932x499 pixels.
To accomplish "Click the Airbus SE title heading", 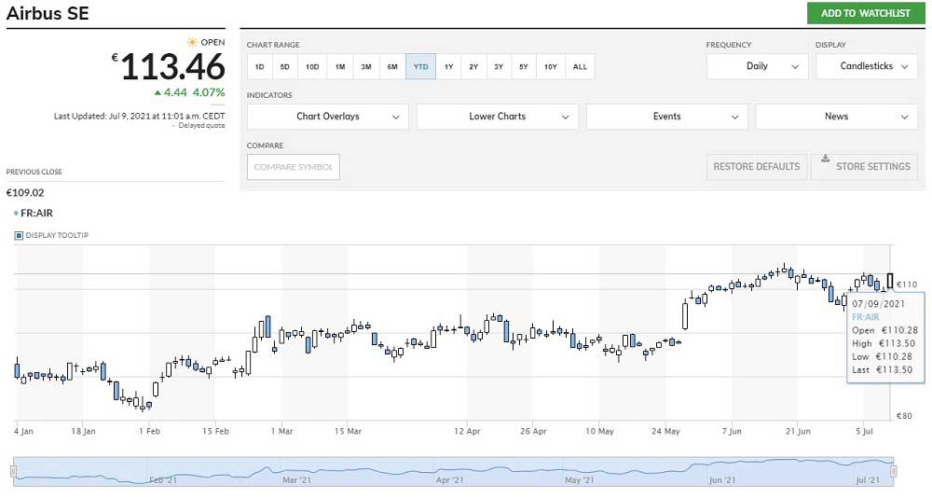I will 48,13.
